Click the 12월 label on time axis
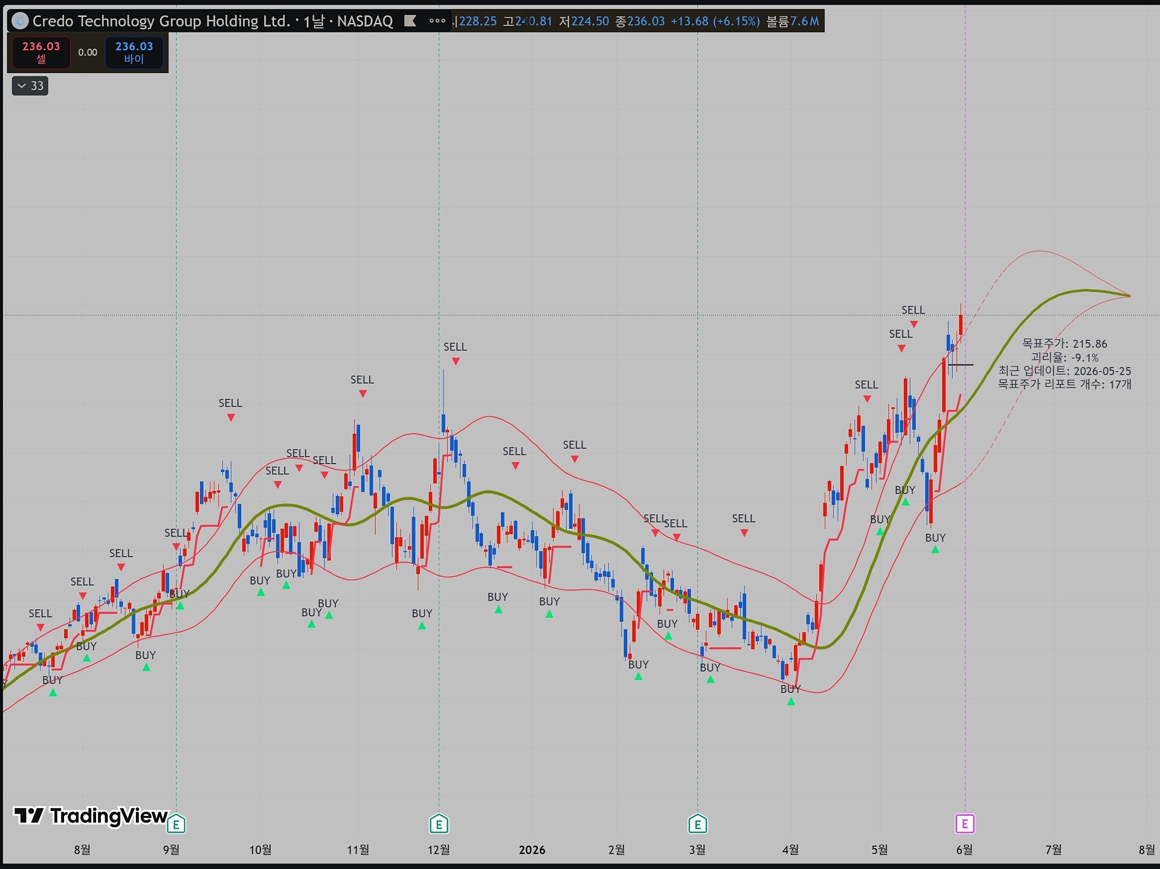This screenshot has width=1160, height=869. click(439, 850)
